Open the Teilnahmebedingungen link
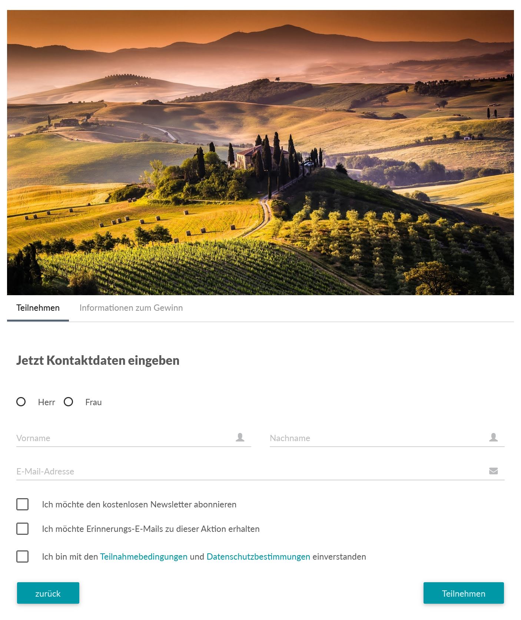 pyautogui.click(x=144, y=557)
